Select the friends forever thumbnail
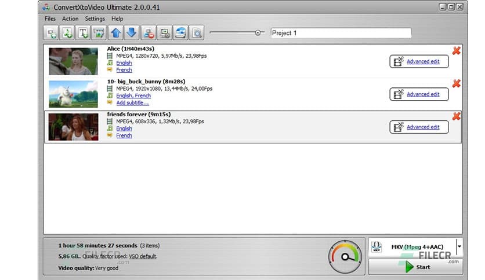This screenshot has height=280, width=485. (73, 127)
